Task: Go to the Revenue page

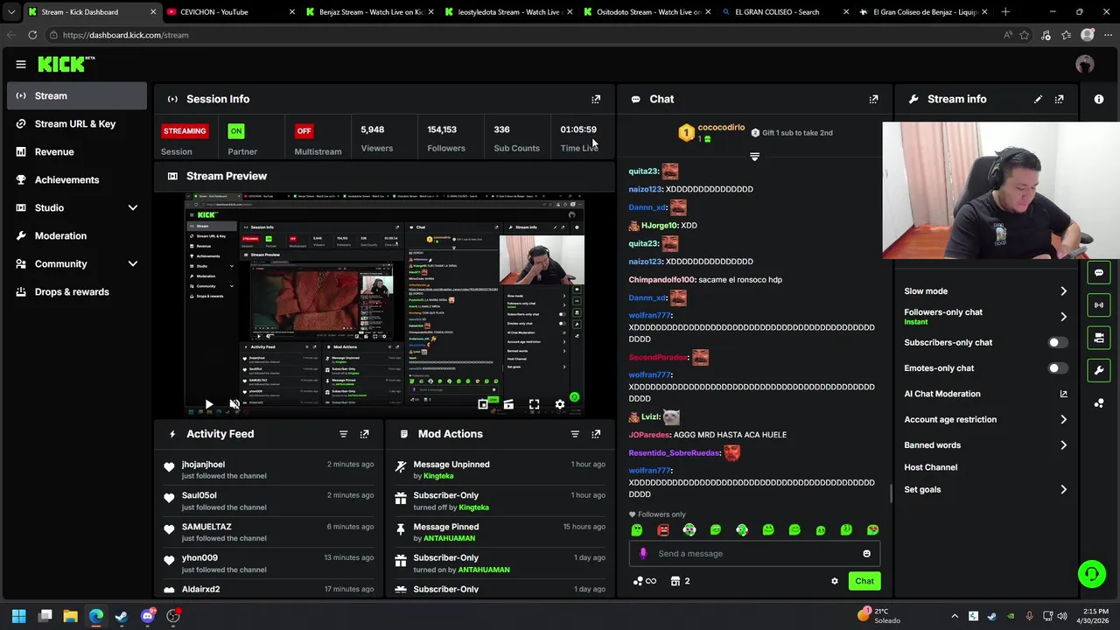Action: point(77,152)
